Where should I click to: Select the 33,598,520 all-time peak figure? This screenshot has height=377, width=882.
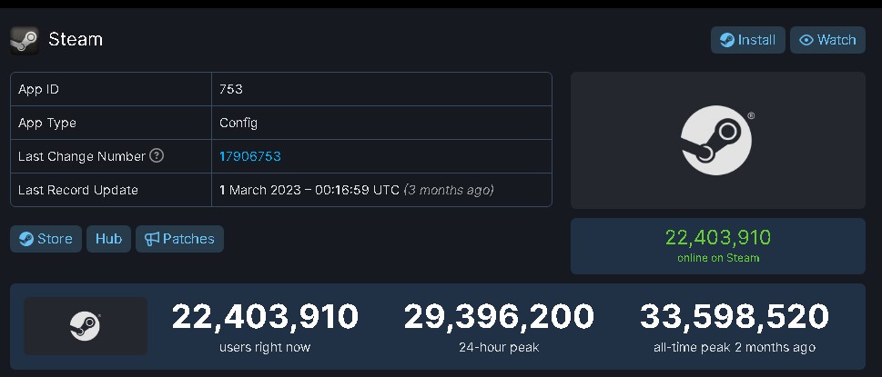pyautogui.click(x=734, y=317)
